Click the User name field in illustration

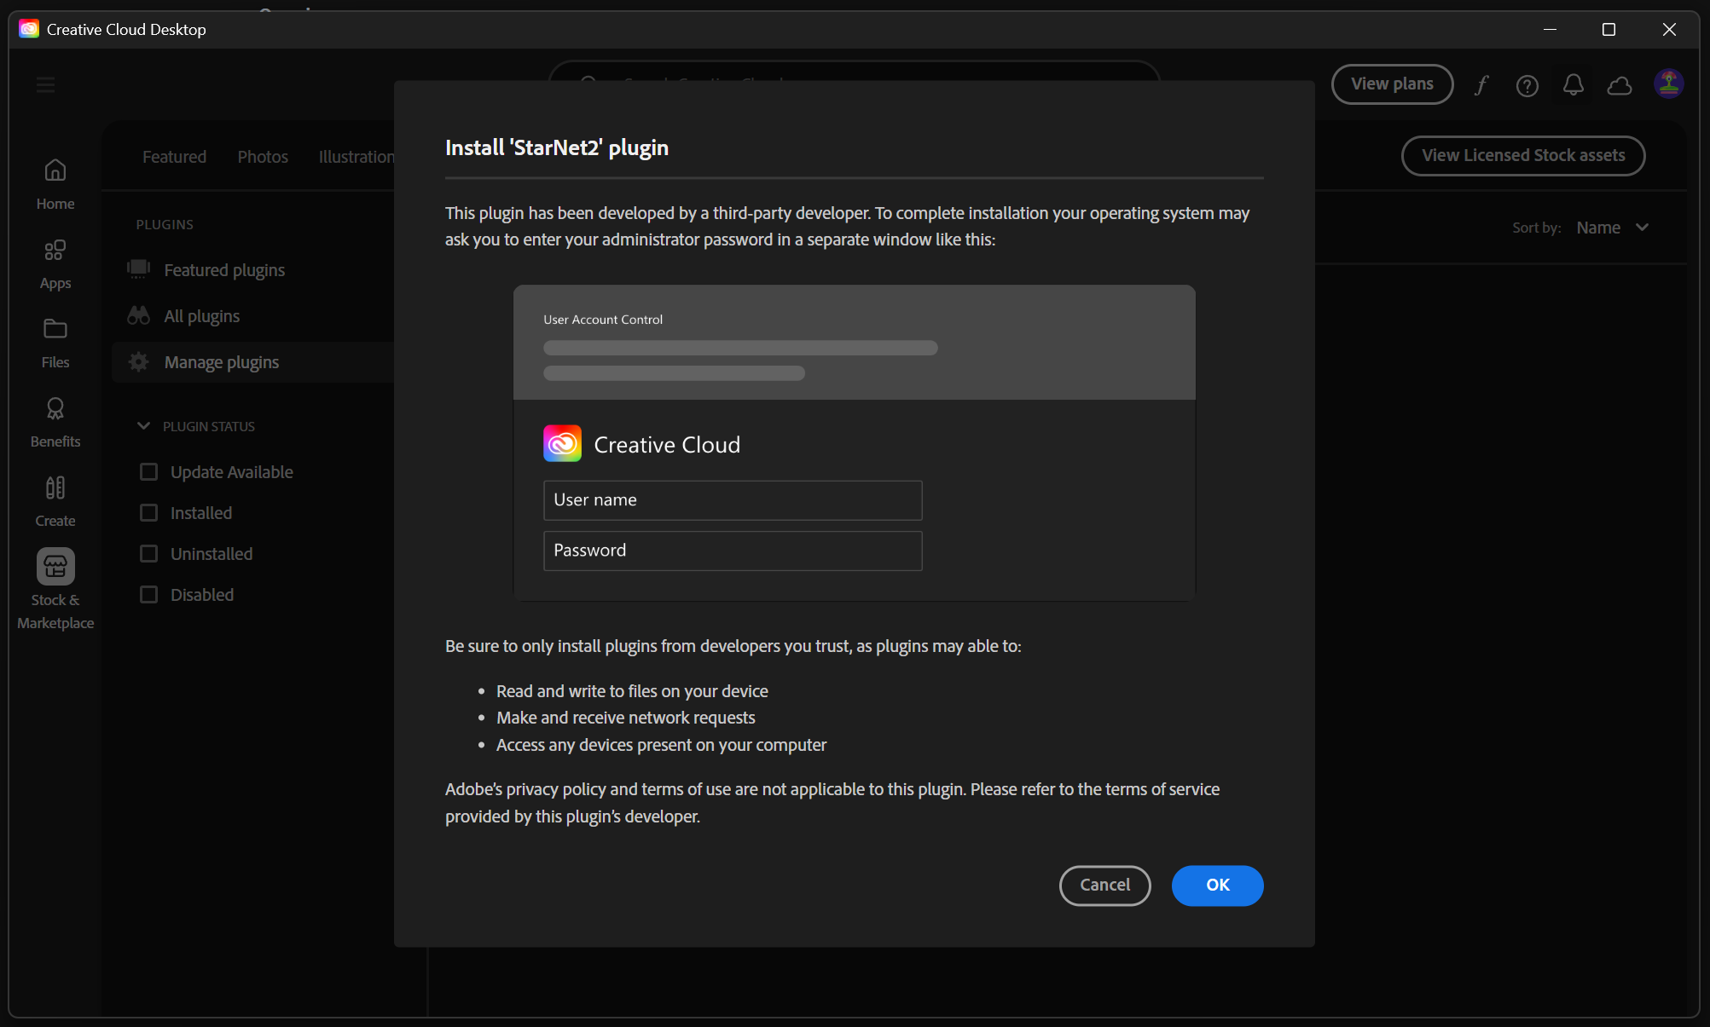click(733, 499)
